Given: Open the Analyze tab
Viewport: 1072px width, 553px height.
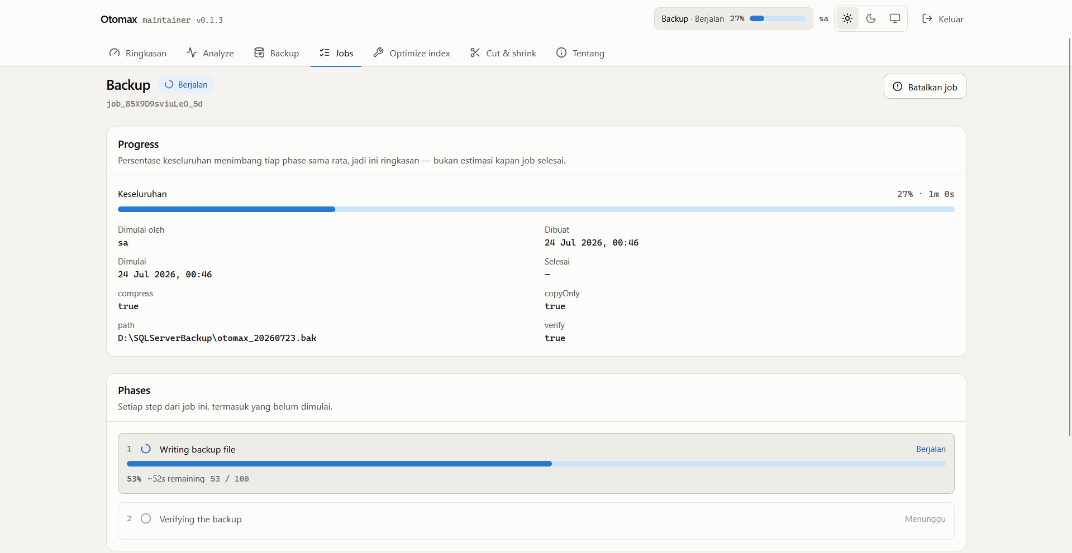Looking at the screenshot, I should pos(210,53).
